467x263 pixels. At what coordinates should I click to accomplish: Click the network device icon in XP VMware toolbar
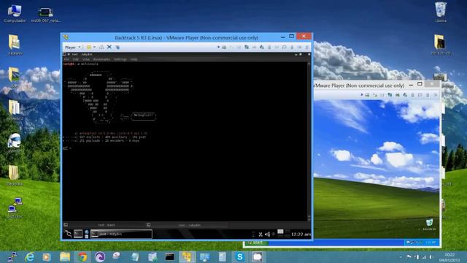(x=390, y=95)
